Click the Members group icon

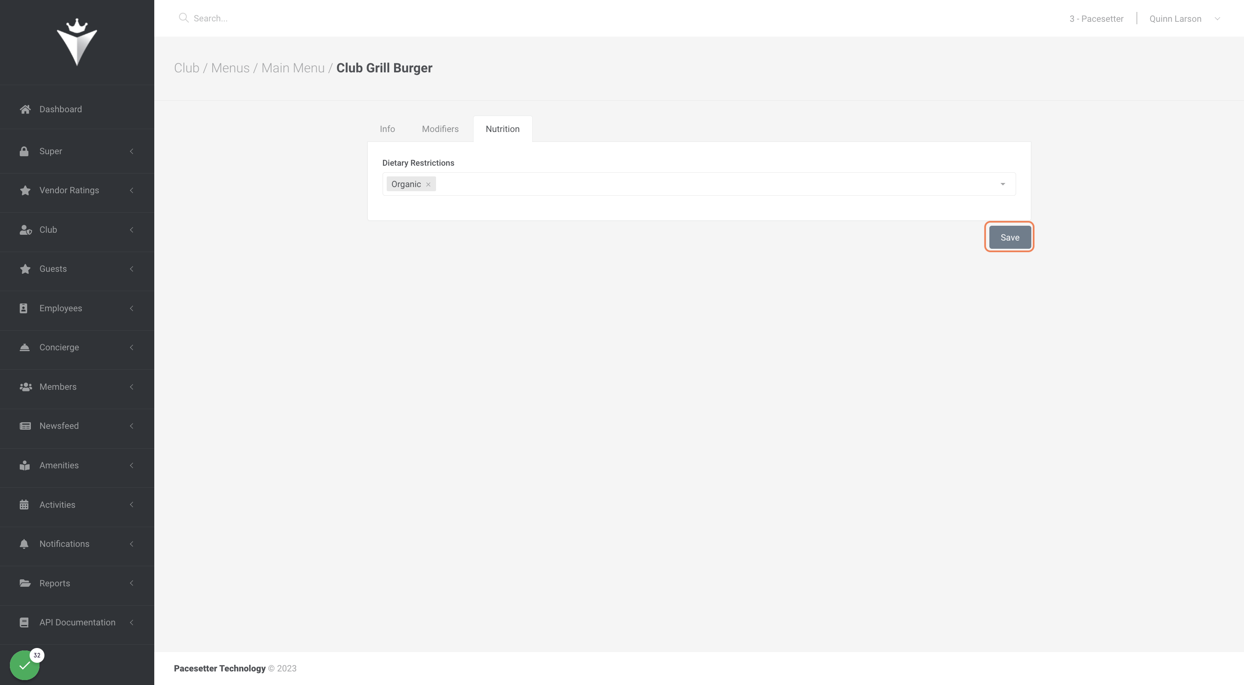click(x=26, y=386)
